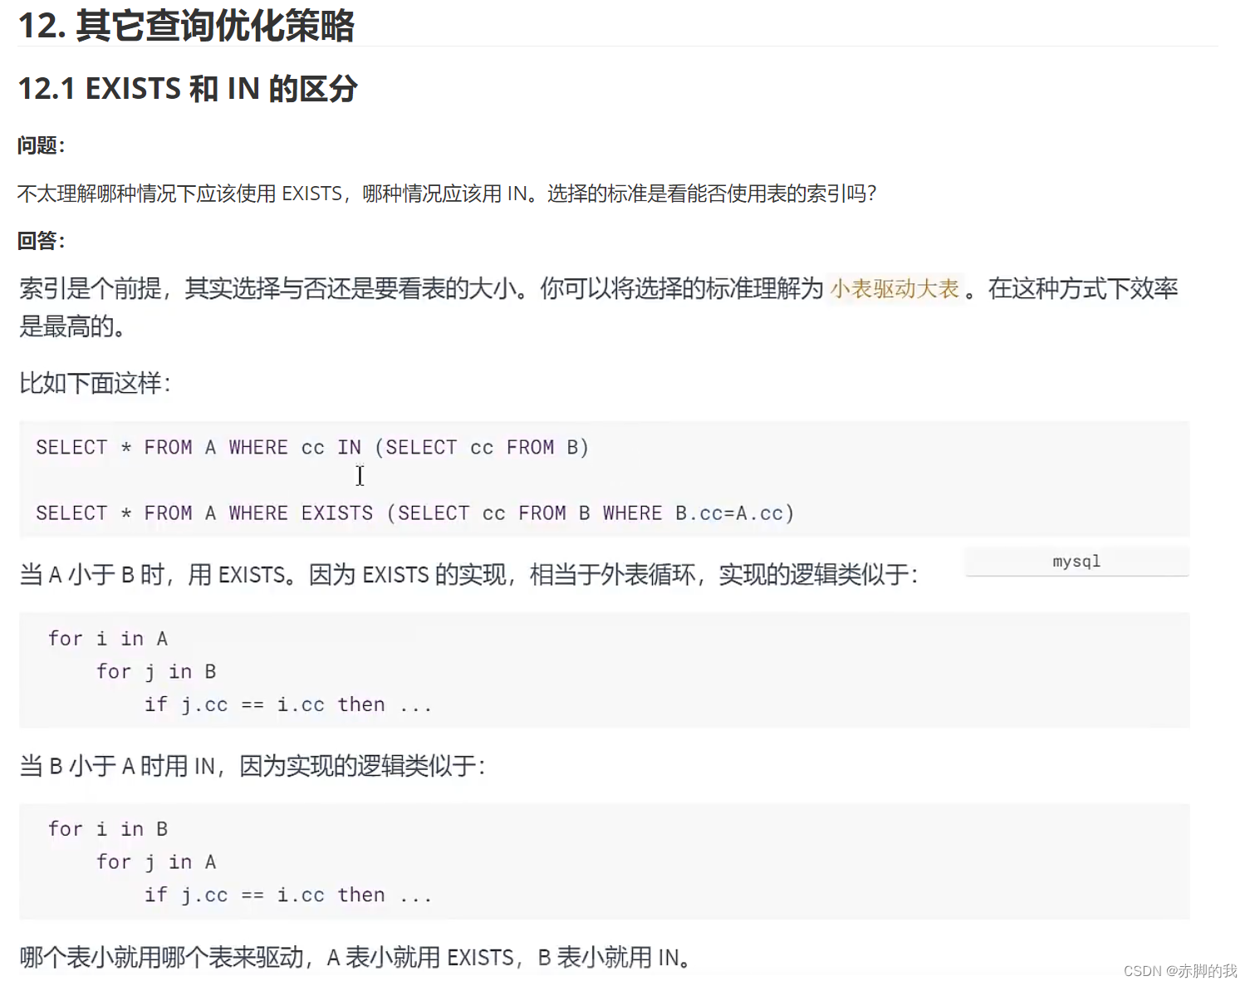Click the 'for j in A' code line
This screenshot has width=1250, height=986.
[x=156, y=862]
